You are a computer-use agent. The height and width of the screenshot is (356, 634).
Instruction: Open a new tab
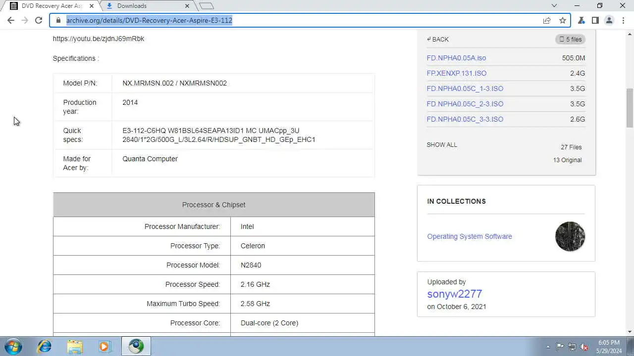(207, 6)
